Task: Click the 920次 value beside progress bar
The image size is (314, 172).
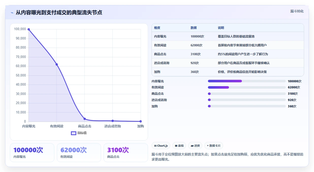Action: coord(292,100)
